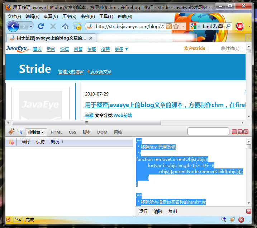Click the RSS feed icon in address bar
The image size is (257, 228).
point(168,26)
